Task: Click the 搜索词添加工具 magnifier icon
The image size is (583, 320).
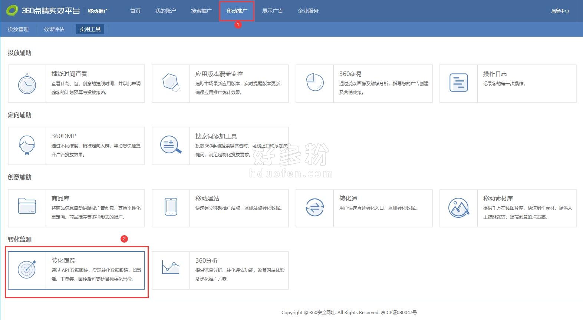Action: click(x=171, y=145)
